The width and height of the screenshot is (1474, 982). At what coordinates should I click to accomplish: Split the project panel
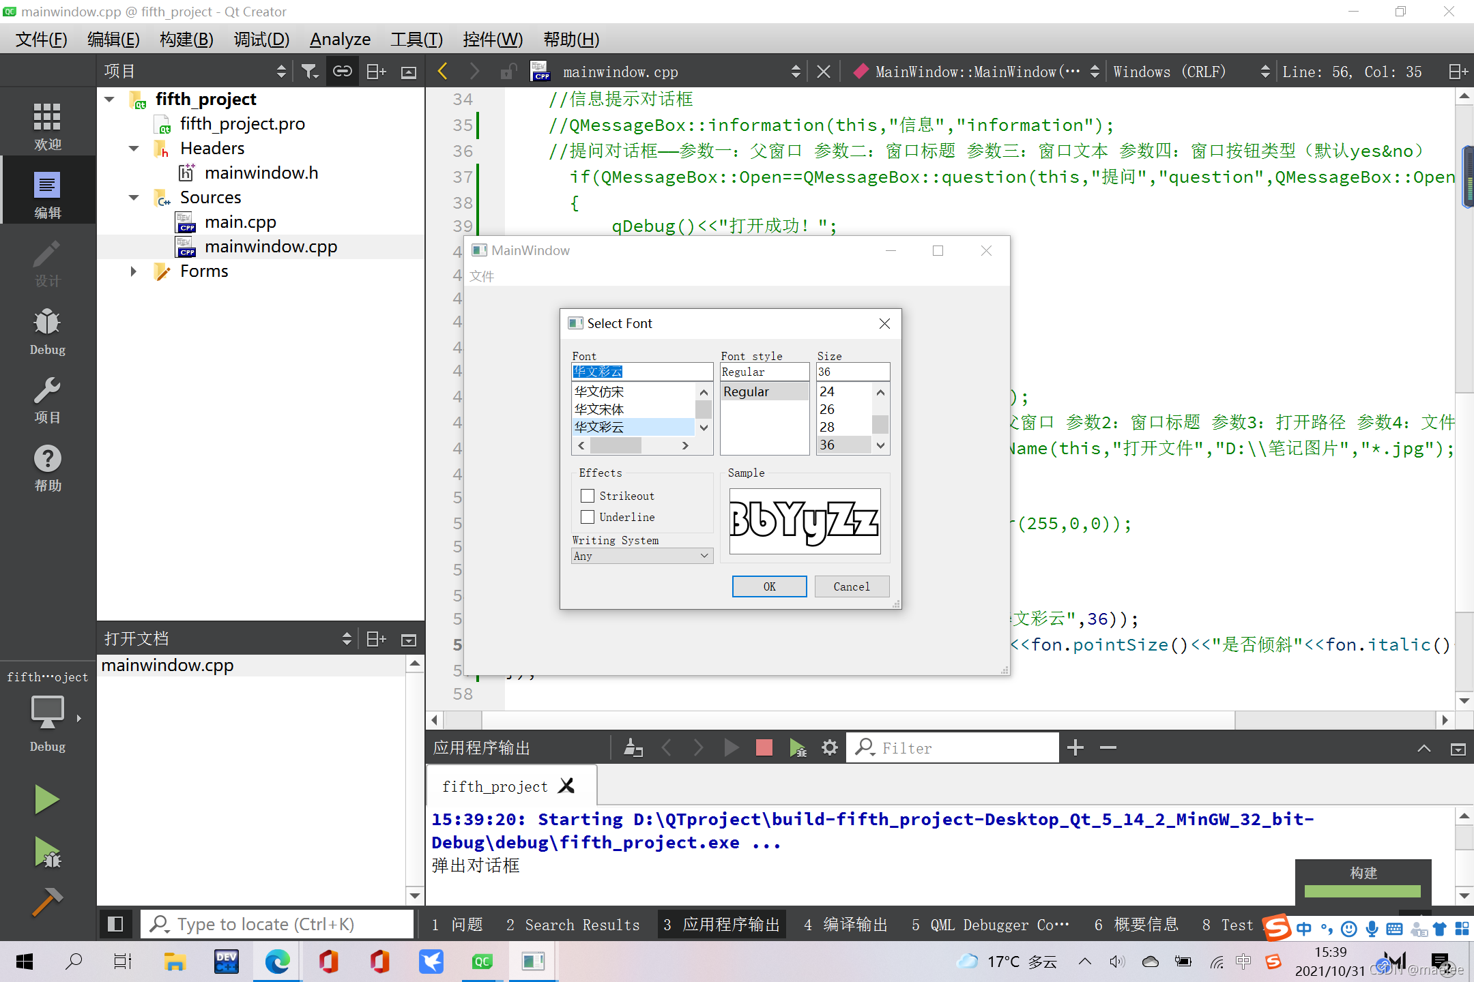pyautogui.click(x=377, y=71)
